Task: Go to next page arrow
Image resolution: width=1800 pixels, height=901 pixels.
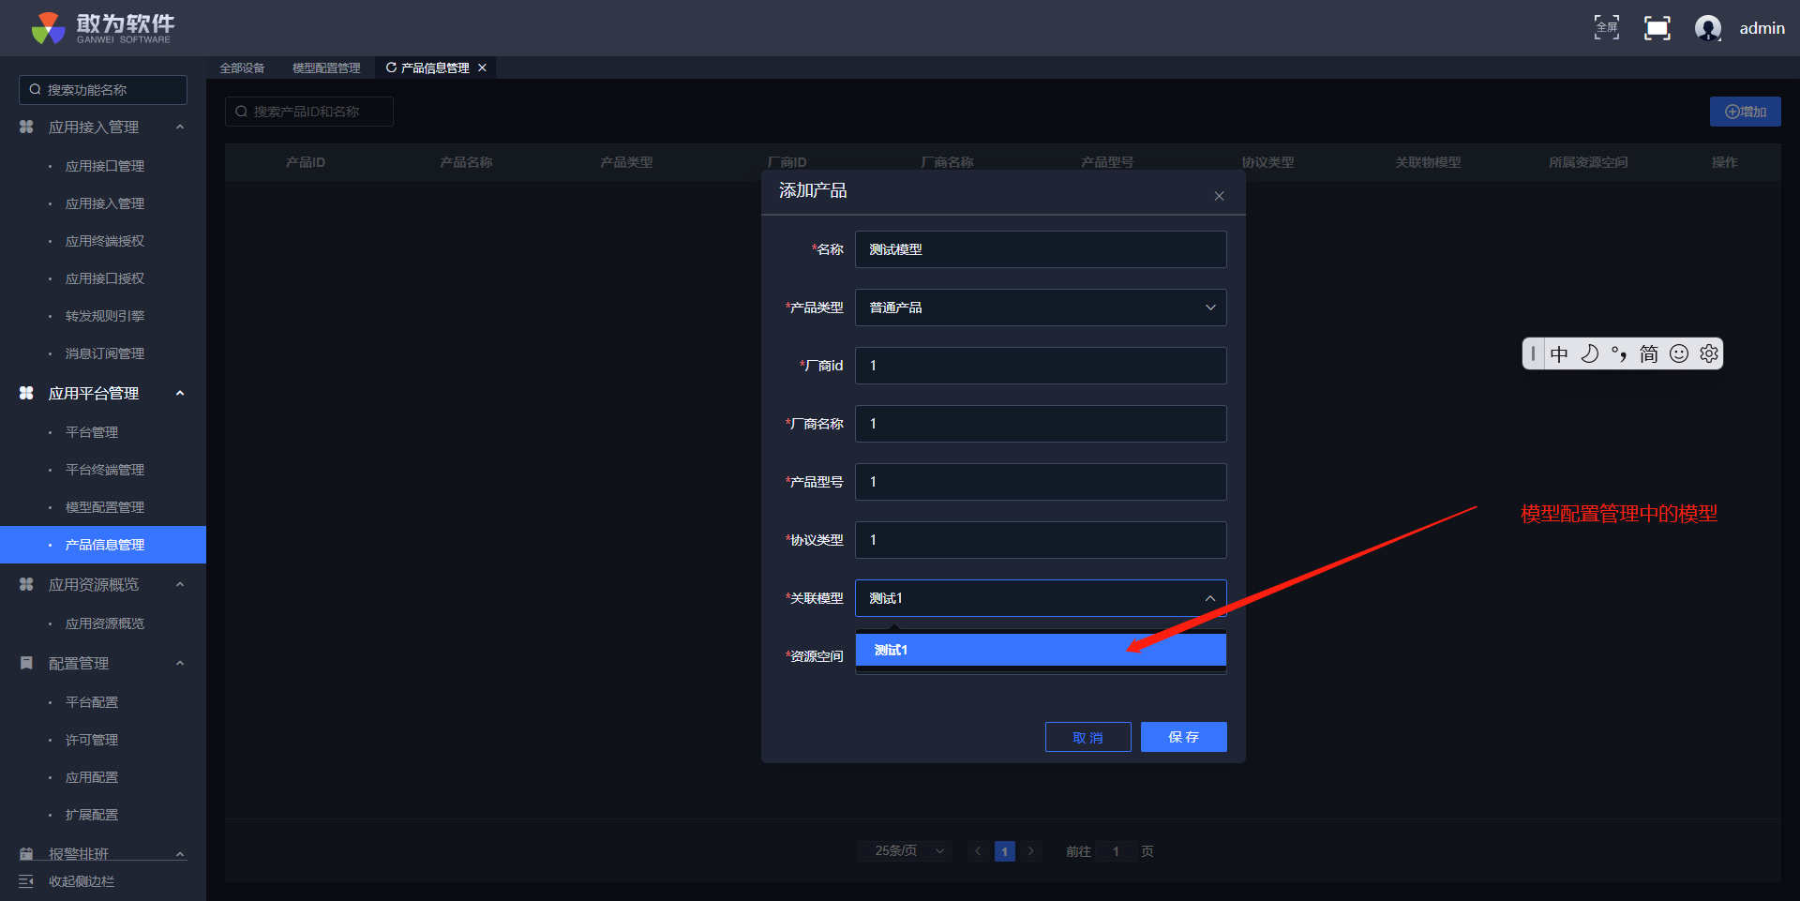Action: pos(1031,851)
